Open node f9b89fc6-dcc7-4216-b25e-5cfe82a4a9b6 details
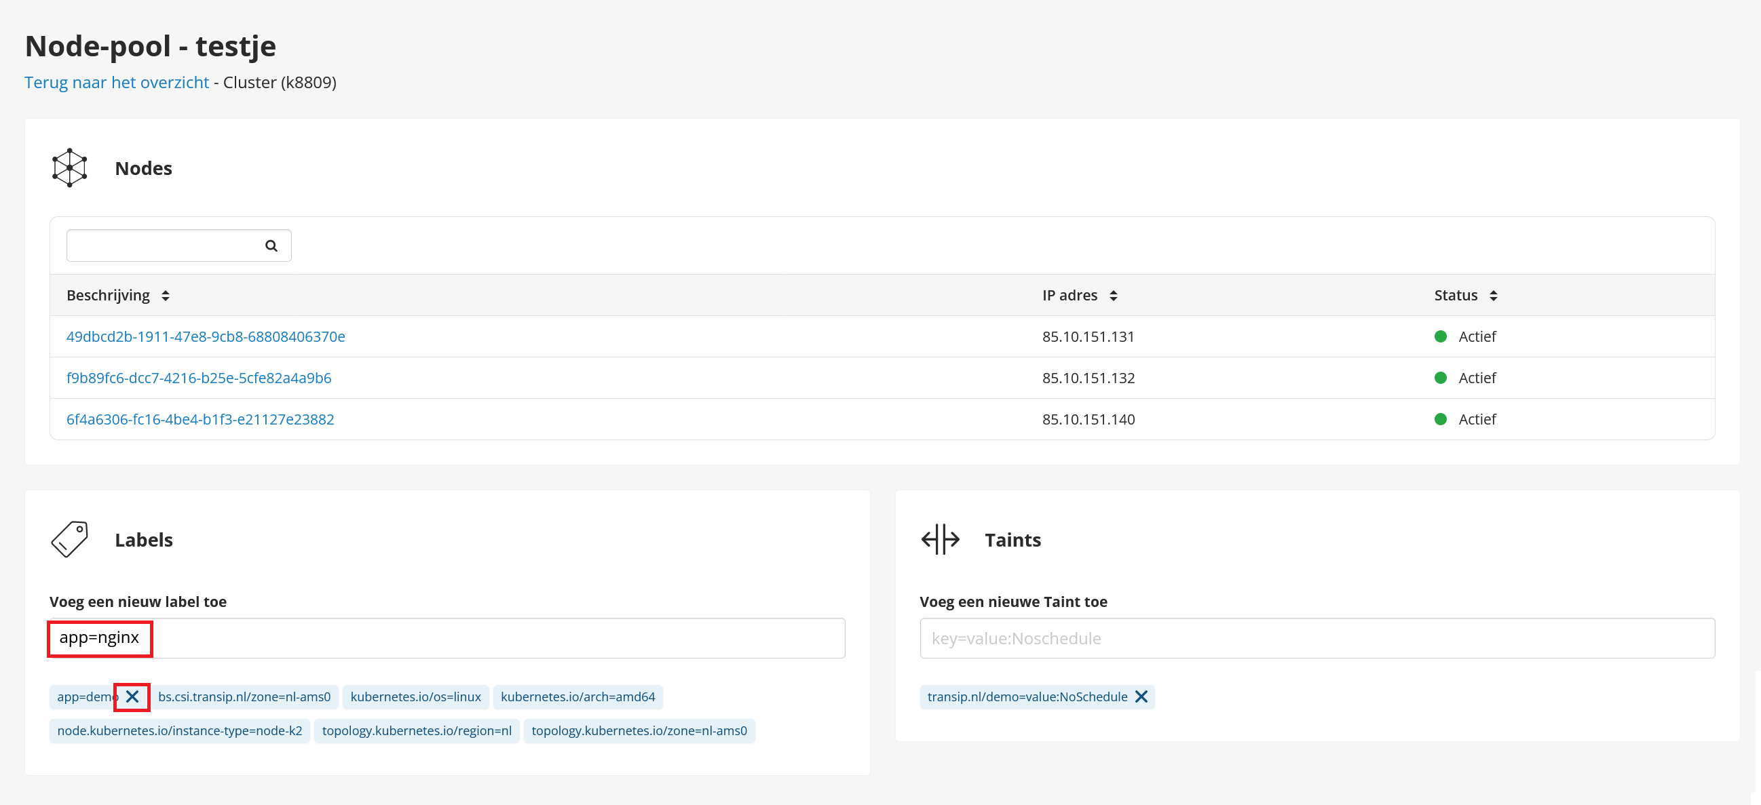1761x805 pixels. tap(199, 378)
